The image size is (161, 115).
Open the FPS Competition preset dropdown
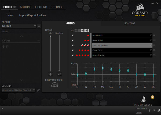click(122, 45)
